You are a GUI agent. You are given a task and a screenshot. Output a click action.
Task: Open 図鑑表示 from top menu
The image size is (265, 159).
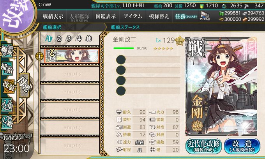[x=106, y=16]
